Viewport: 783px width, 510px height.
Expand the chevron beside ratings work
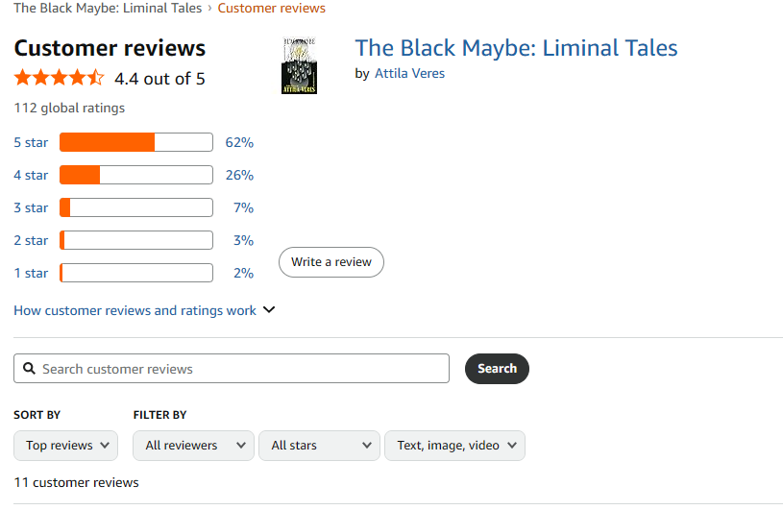pos(269,310)
